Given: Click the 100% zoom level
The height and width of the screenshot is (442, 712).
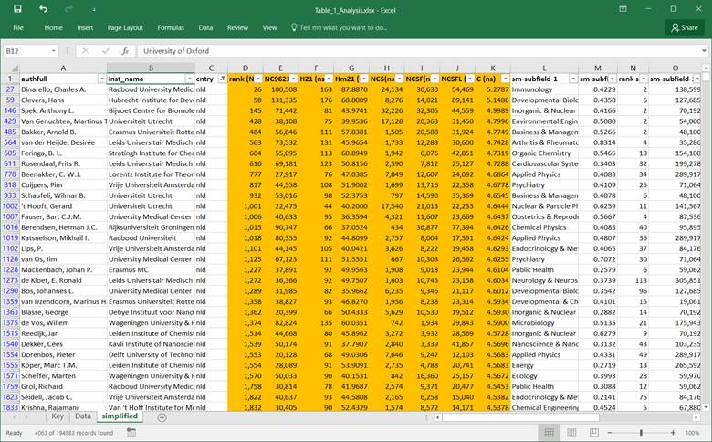Looking at the screenshot, I should (x=693, y=433).
